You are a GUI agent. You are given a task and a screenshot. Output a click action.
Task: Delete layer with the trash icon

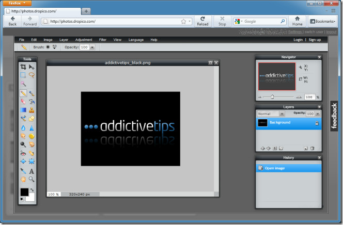[313, 148]
